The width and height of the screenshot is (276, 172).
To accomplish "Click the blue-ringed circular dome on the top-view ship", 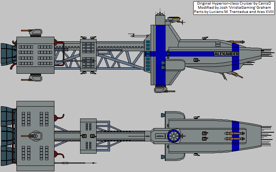I will (x=174, y=136).
